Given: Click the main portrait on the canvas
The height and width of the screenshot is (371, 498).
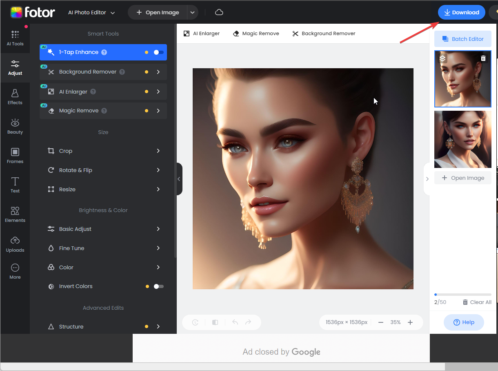Looking at the screenshot, I should (303, 179).
